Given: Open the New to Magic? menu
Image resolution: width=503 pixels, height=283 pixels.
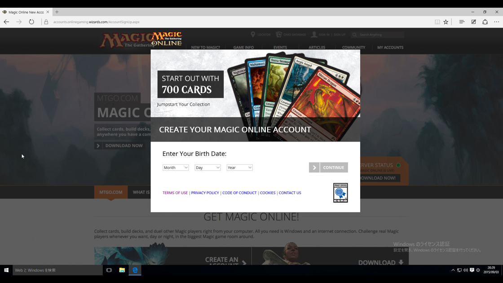Looking at the screenshot, I should click(x=205, y=48).
